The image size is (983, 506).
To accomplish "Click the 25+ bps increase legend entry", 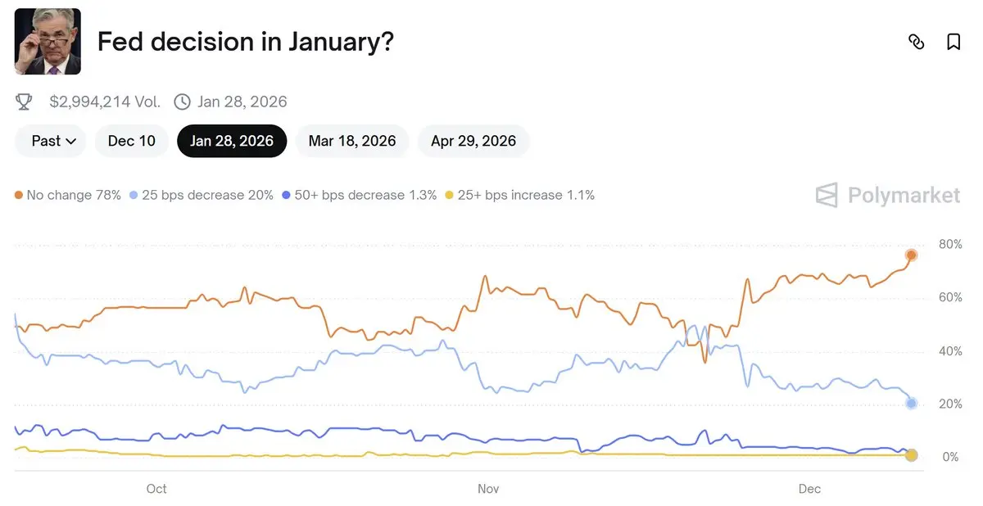I will pos(519,196).
